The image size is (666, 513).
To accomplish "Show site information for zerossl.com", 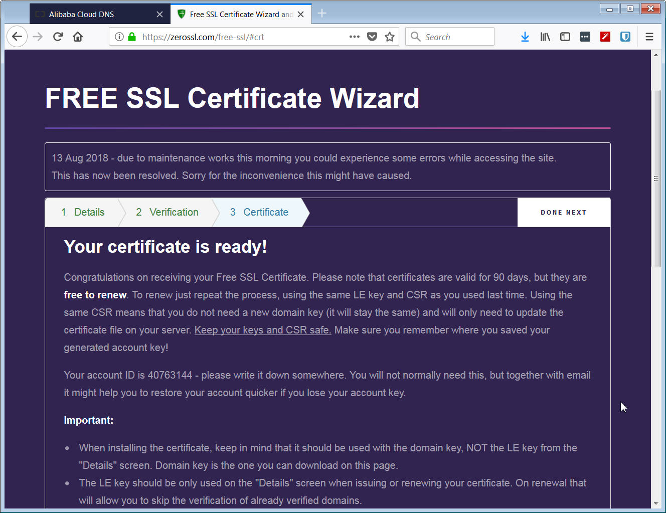I will click(119, 37).
